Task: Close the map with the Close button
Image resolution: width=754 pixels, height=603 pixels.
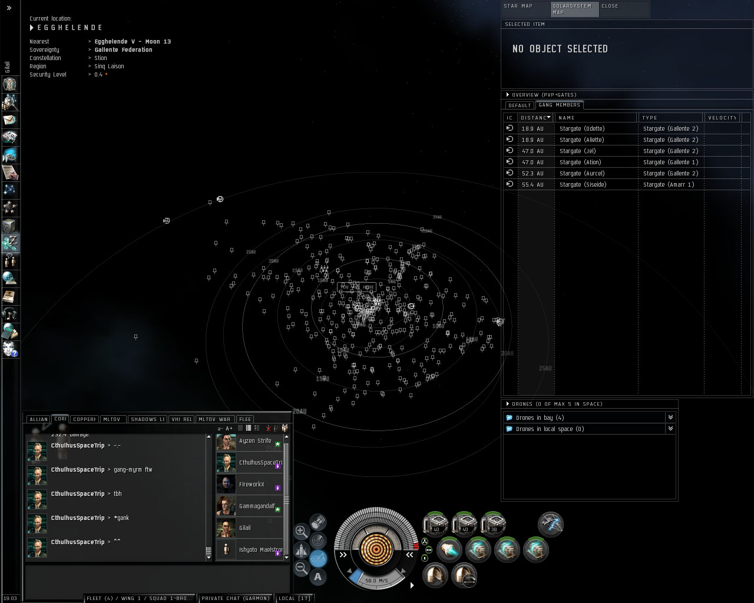Action: (624, 9)
